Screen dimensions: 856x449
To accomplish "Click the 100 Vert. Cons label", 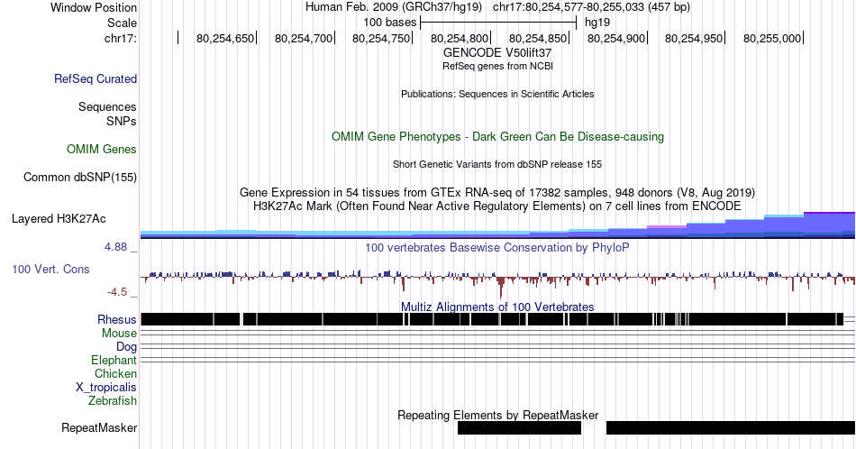I will tap(50, 269).
